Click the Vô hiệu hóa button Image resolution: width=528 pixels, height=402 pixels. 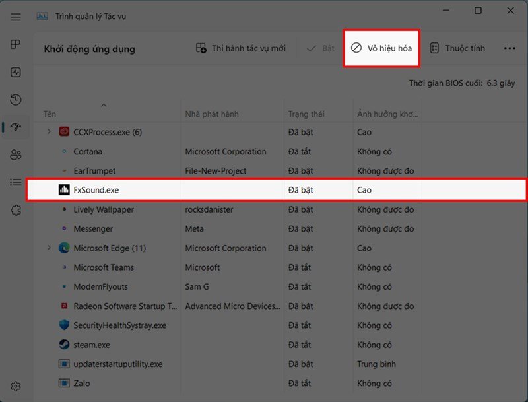(x=381, y=48)
